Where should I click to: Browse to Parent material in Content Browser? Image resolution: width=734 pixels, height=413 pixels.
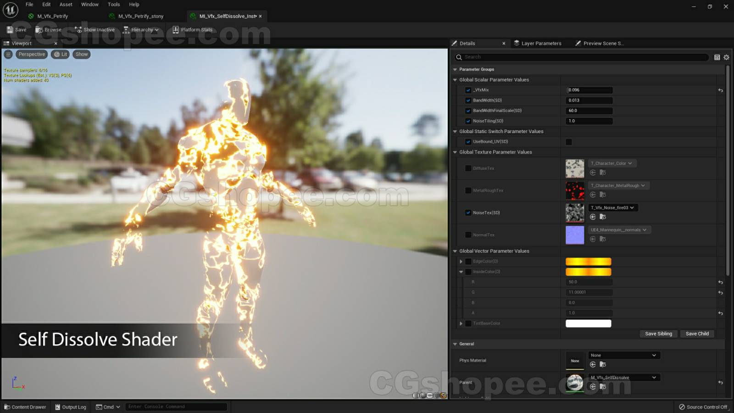[x=603, y=387]
